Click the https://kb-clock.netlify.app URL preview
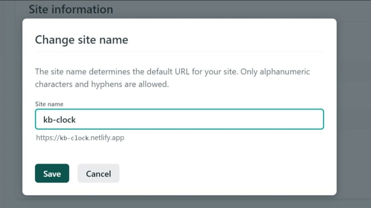 [x=80, y=138]
